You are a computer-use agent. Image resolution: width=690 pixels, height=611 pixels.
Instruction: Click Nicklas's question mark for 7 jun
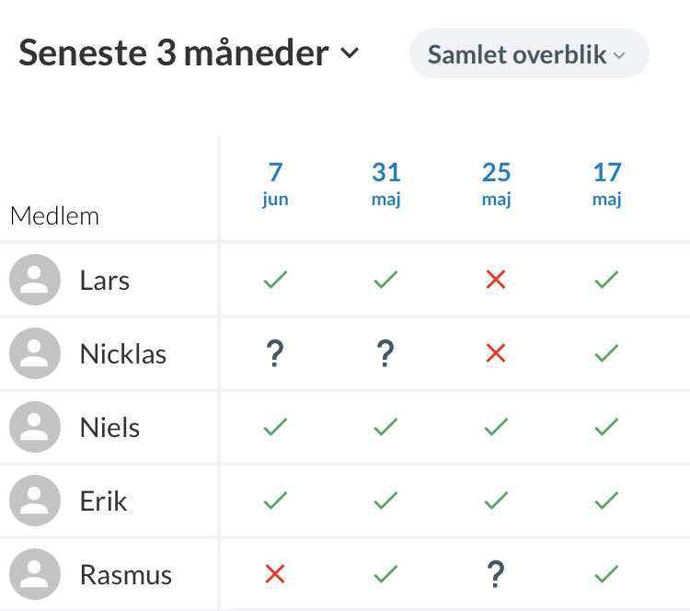275,353
